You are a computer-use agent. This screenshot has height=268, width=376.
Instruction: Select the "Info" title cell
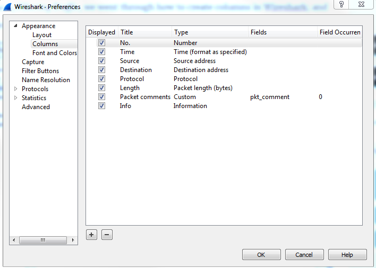coord(125,106)
